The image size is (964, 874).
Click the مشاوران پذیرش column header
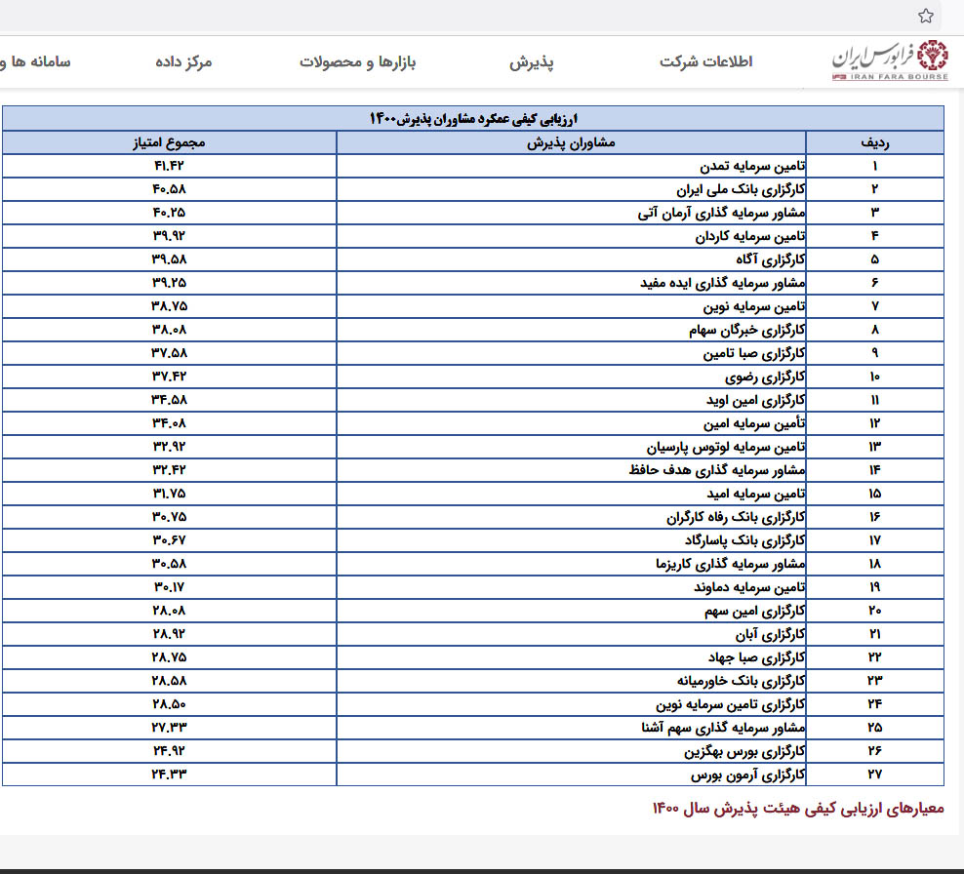[x=571, y=143]
